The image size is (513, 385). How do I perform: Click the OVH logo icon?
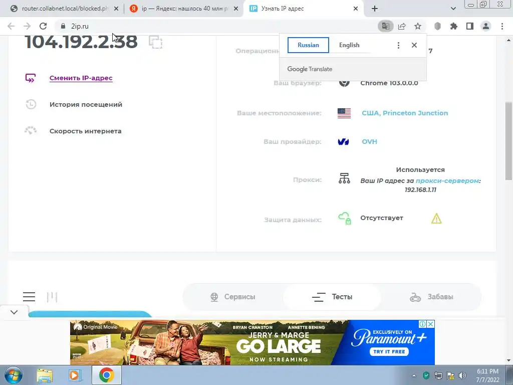[x=343, y=142]
